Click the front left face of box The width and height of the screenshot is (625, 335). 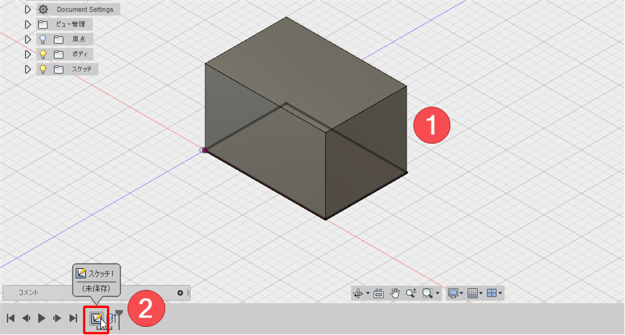[x=265, y=141]
